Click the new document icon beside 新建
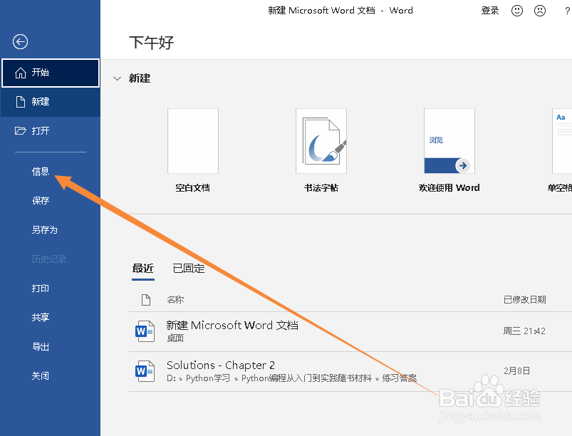 point(21,102)
